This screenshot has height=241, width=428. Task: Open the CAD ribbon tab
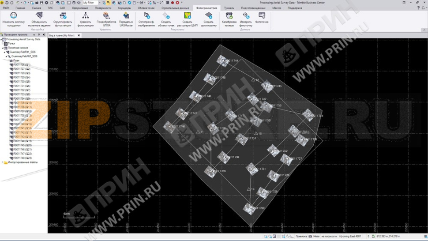[62, 8]
